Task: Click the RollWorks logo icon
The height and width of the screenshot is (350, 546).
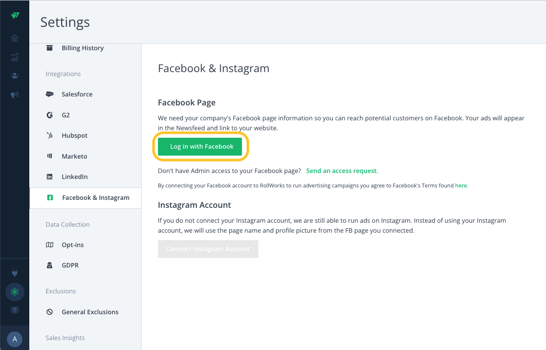Action: coord(15,15)
